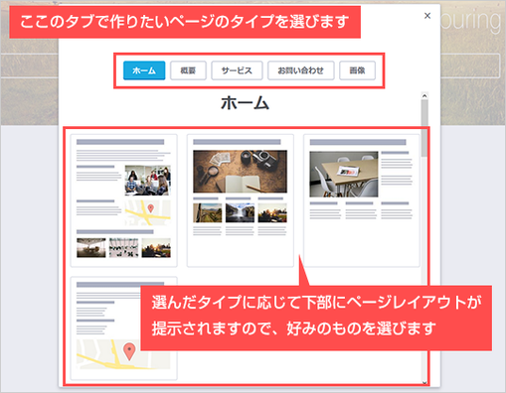Open the サービス tab
This screenshot has width=506, height=393.
click(237, 70)
